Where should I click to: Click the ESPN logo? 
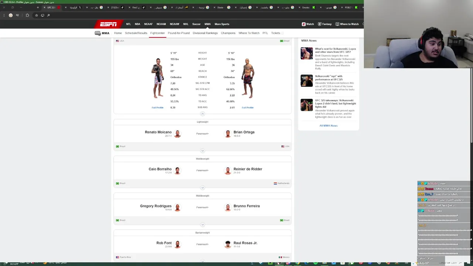click(108, 24)
